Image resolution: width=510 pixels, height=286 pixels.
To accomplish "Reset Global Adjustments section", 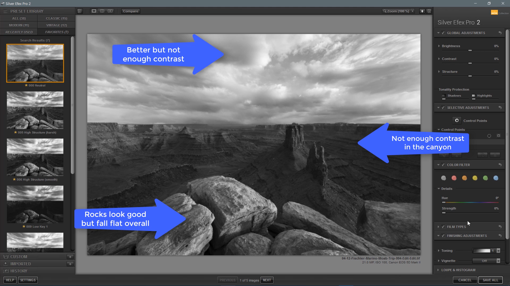I will tap(500, 33).
